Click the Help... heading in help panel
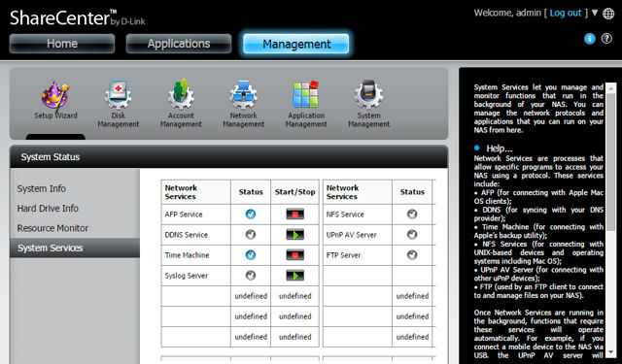The width and height of the screenshot is (622, 364). pyautogui.click(x=499, y=149)
